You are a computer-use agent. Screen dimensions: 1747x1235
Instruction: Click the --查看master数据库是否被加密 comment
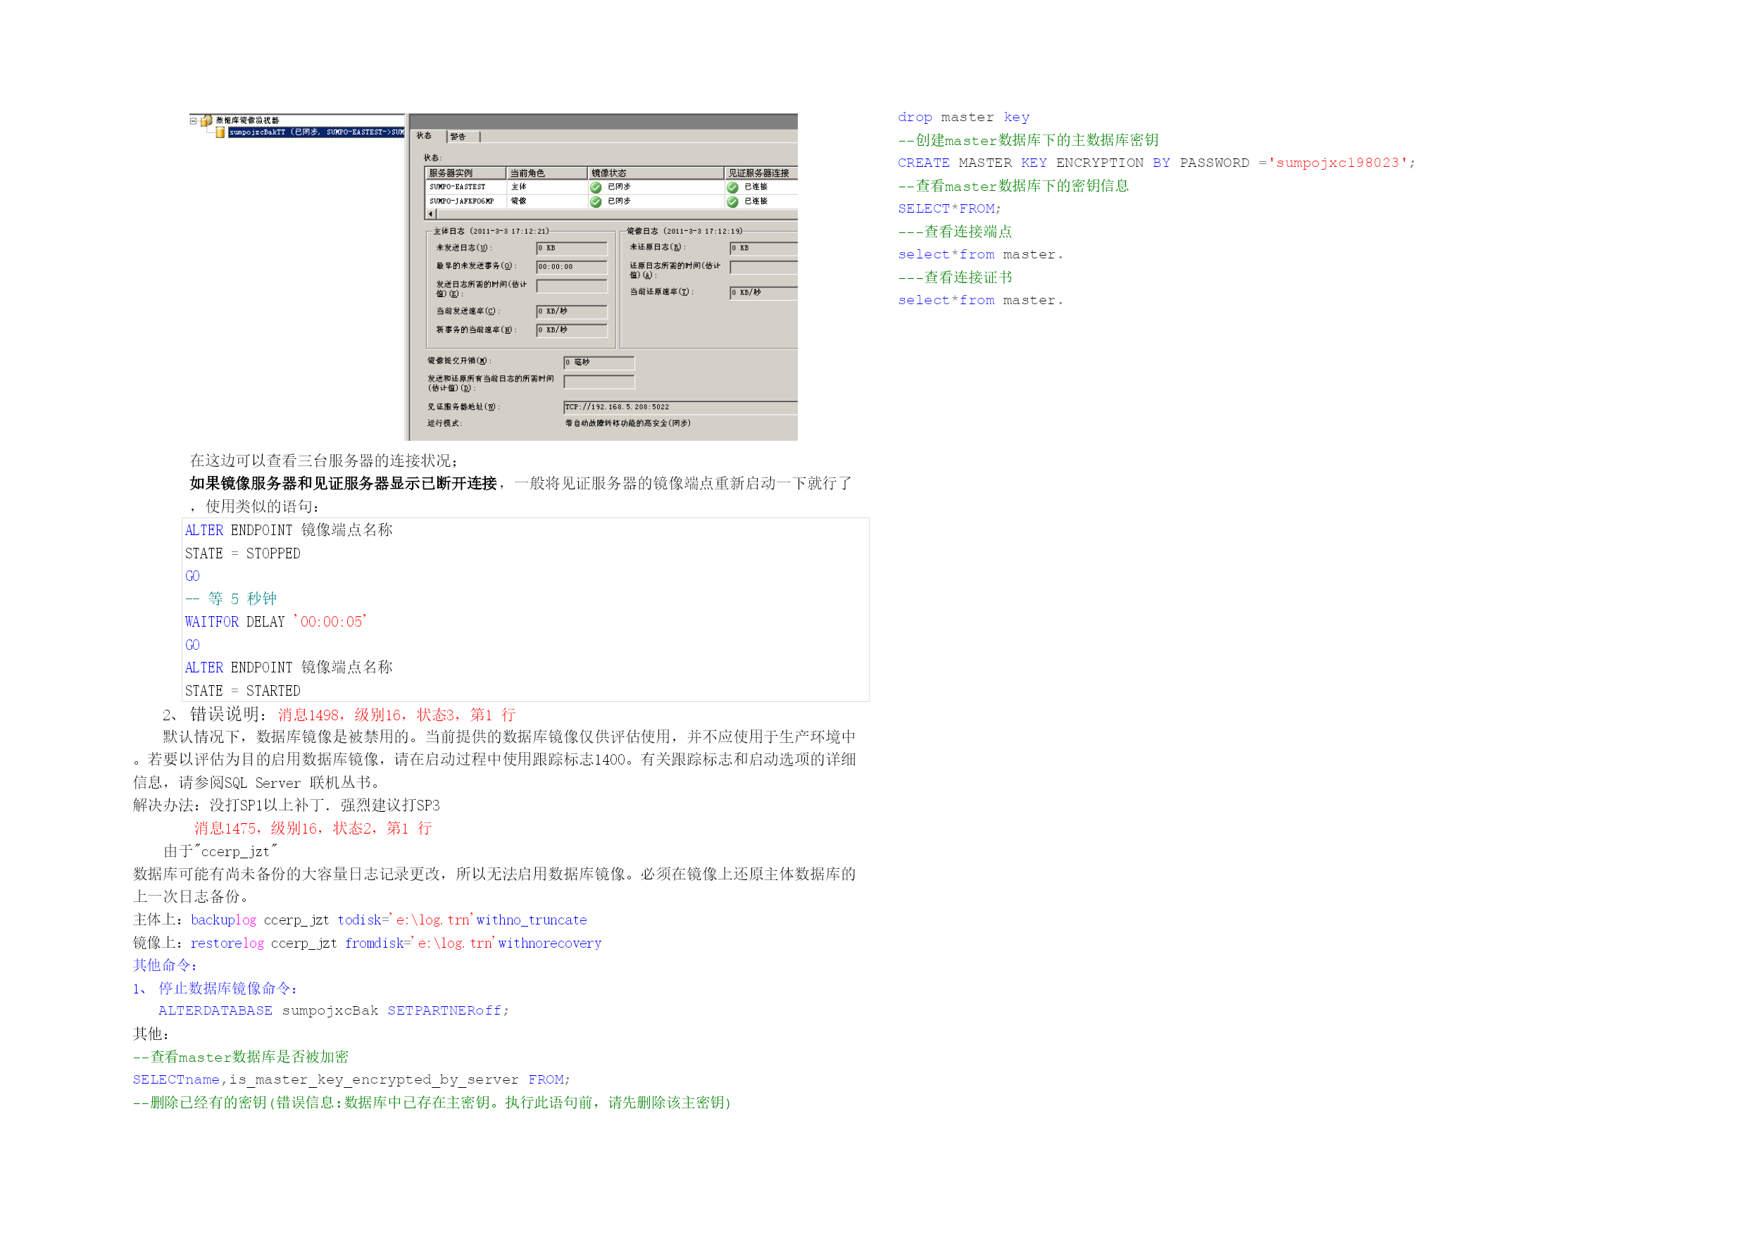[x=240, y=1057]
